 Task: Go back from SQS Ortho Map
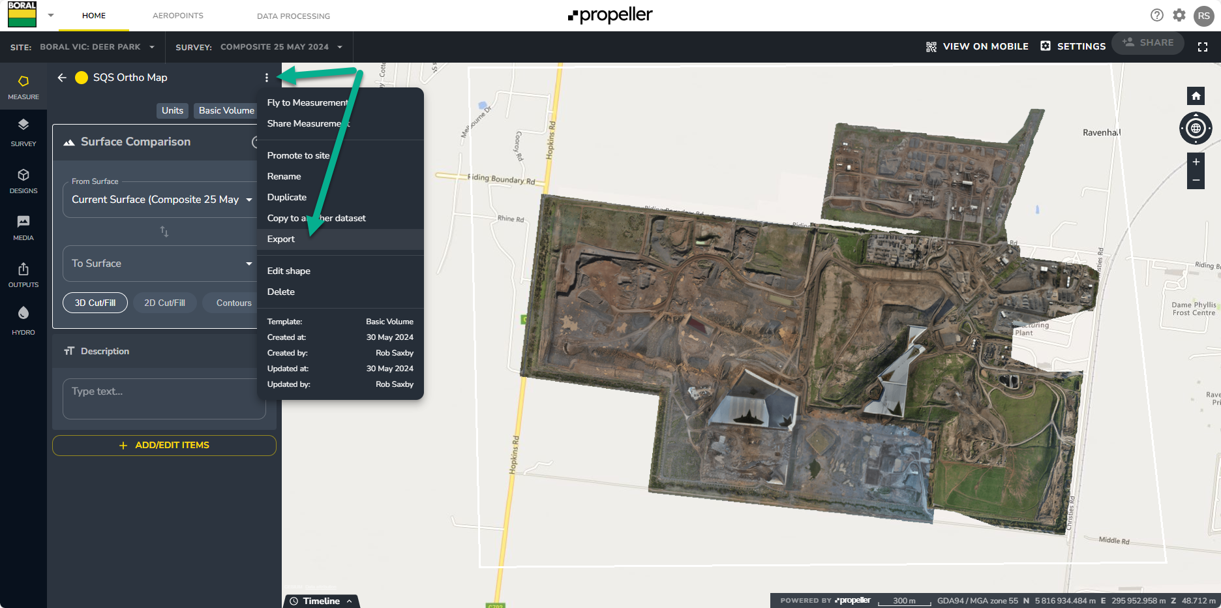[62, 78]
